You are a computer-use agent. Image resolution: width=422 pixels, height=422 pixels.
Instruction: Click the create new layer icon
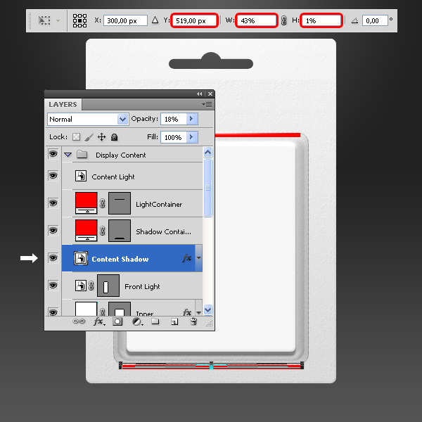click(x=174, y=321)
